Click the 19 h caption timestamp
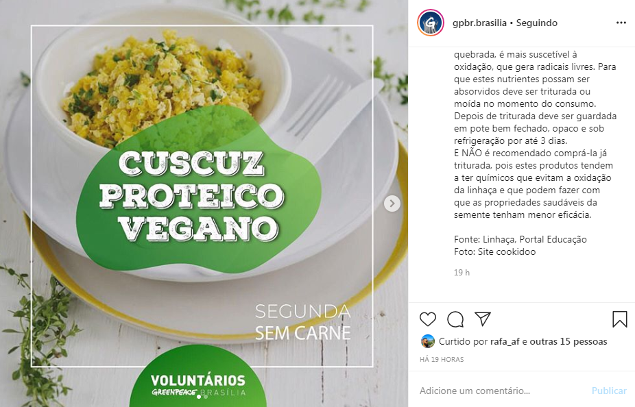 click(462, 273)
